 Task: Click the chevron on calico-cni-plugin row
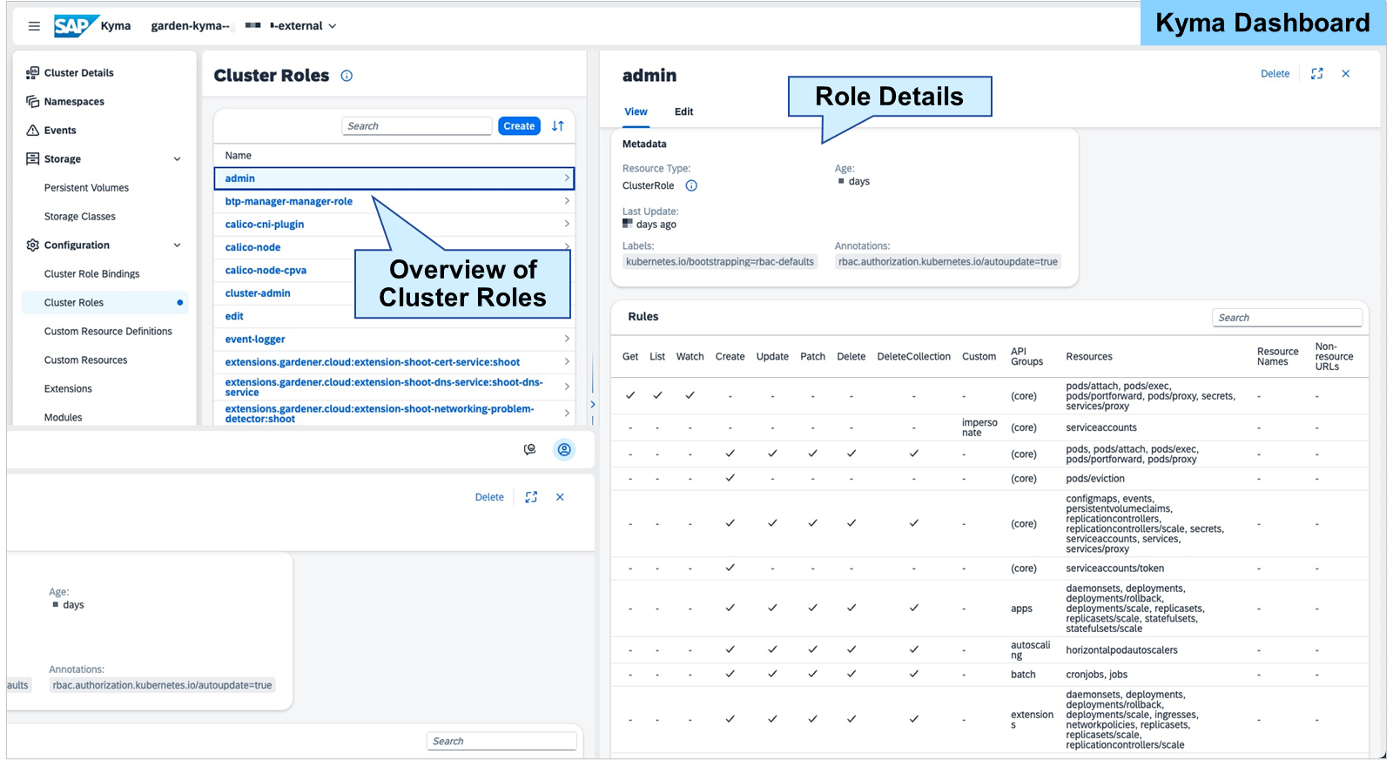pos(567,224)
